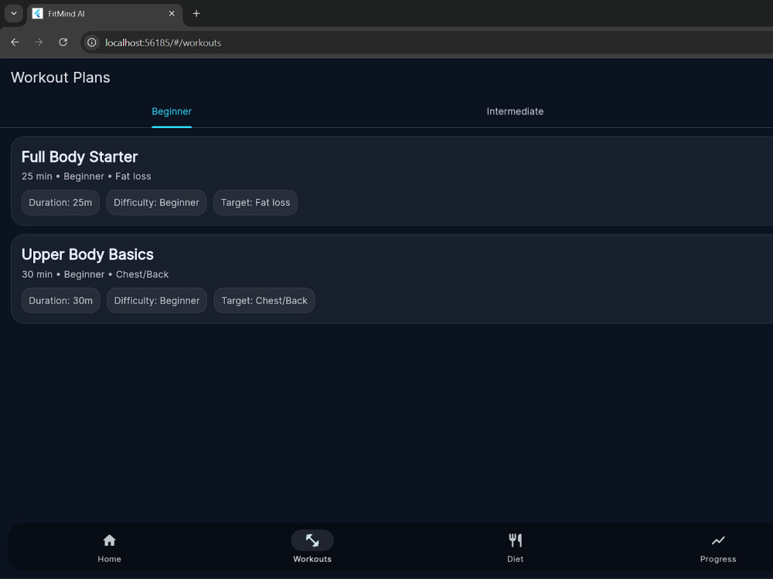The width and height of the screenshot is (773, 579).
Task: Open the Progress chart icon
Action: point(718,540)
